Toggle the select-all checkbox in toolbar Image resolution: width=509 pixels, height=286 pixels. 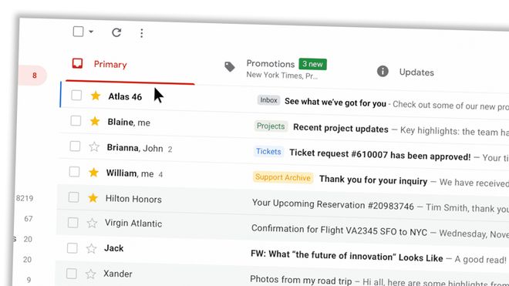pyautogui.click(x=78, y=32)
